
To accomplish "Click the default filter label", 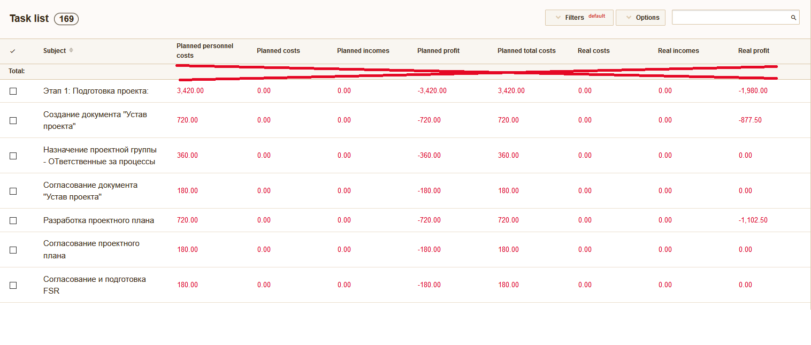I will coord(597,16).
